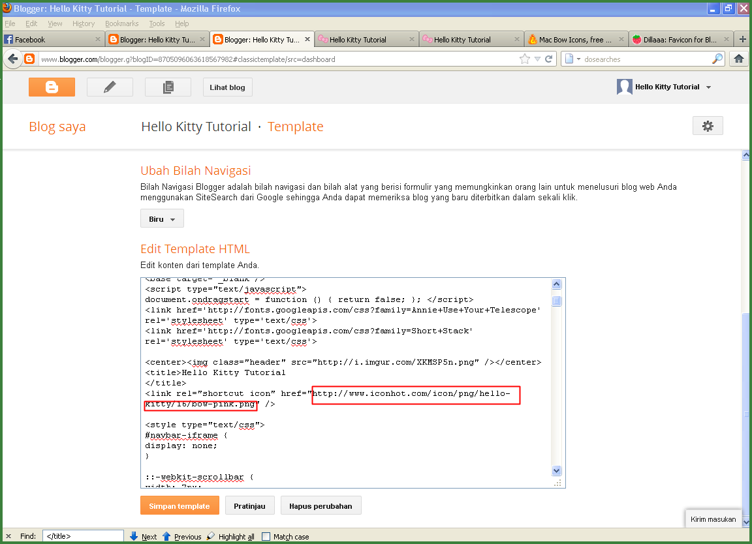Enable the Match case checkbox
The image size is (752, 544).
[266, 536]
